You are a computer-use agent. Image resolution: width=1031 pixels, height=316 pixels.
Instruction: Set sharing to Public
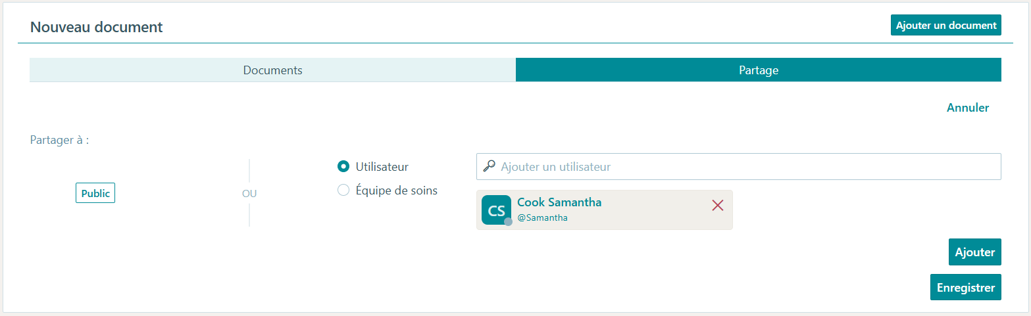click(x=95, y=194)
